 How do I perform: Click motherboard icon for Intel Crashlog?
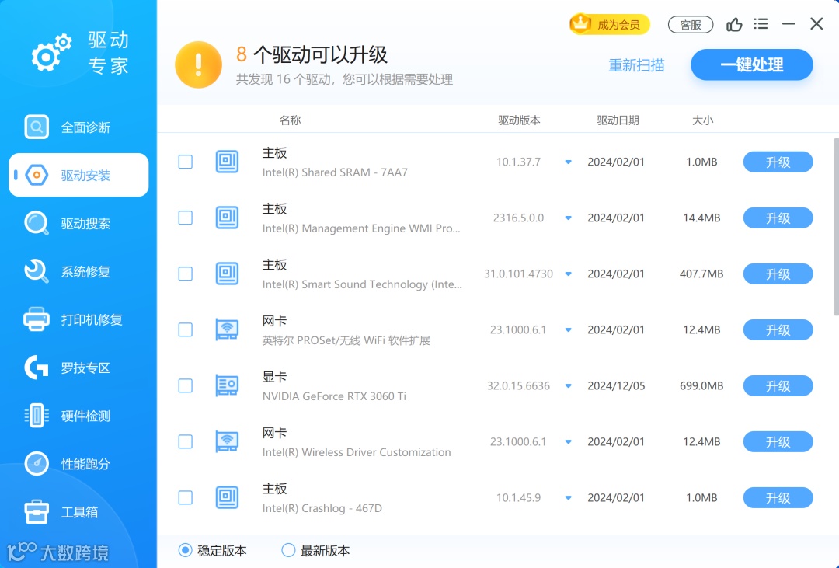(x=227, y=497)
